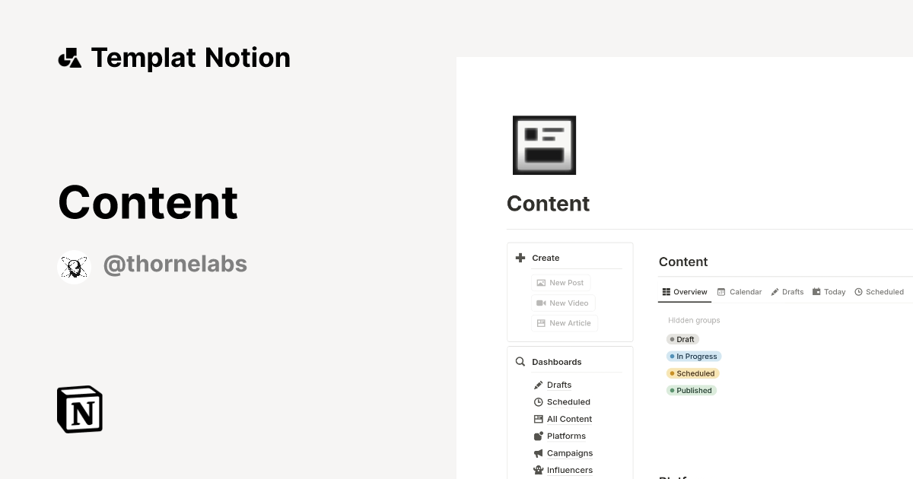Click the New Video camera icon
Image resolution: width=913 pixels, height=479 pixels.
[540, 303]
